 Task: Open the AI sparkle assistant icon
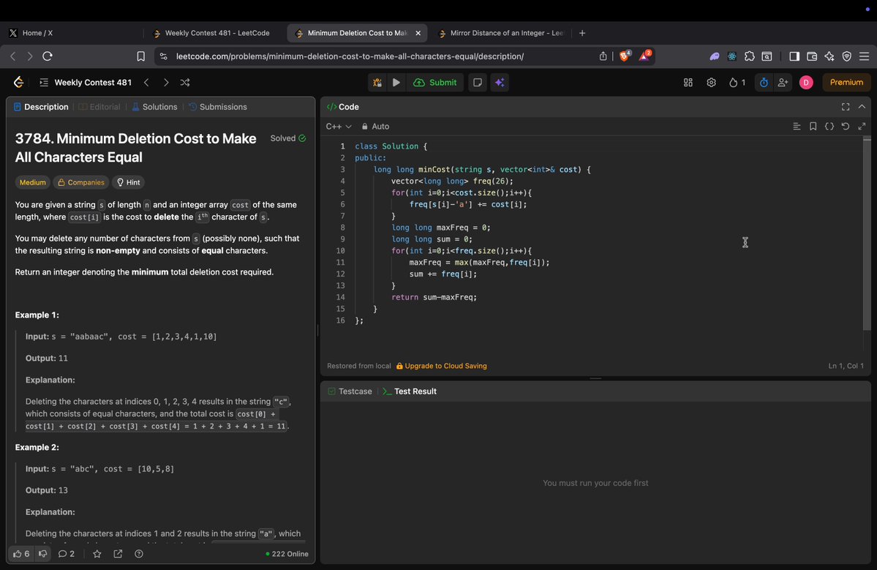[500, 82]
